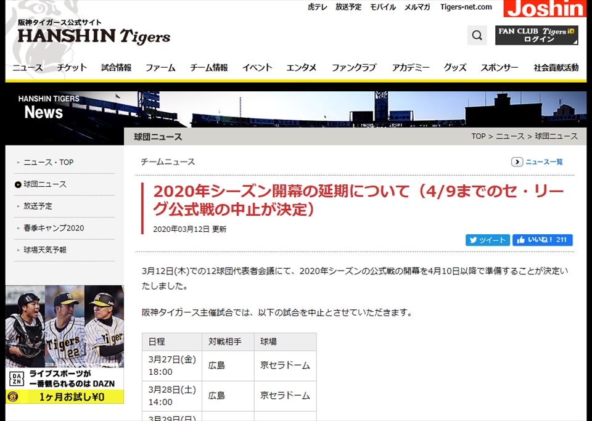This screenshot has width=592, height=421.
Task: Click the Hanshin Tigers site logo
Action: 94,33
